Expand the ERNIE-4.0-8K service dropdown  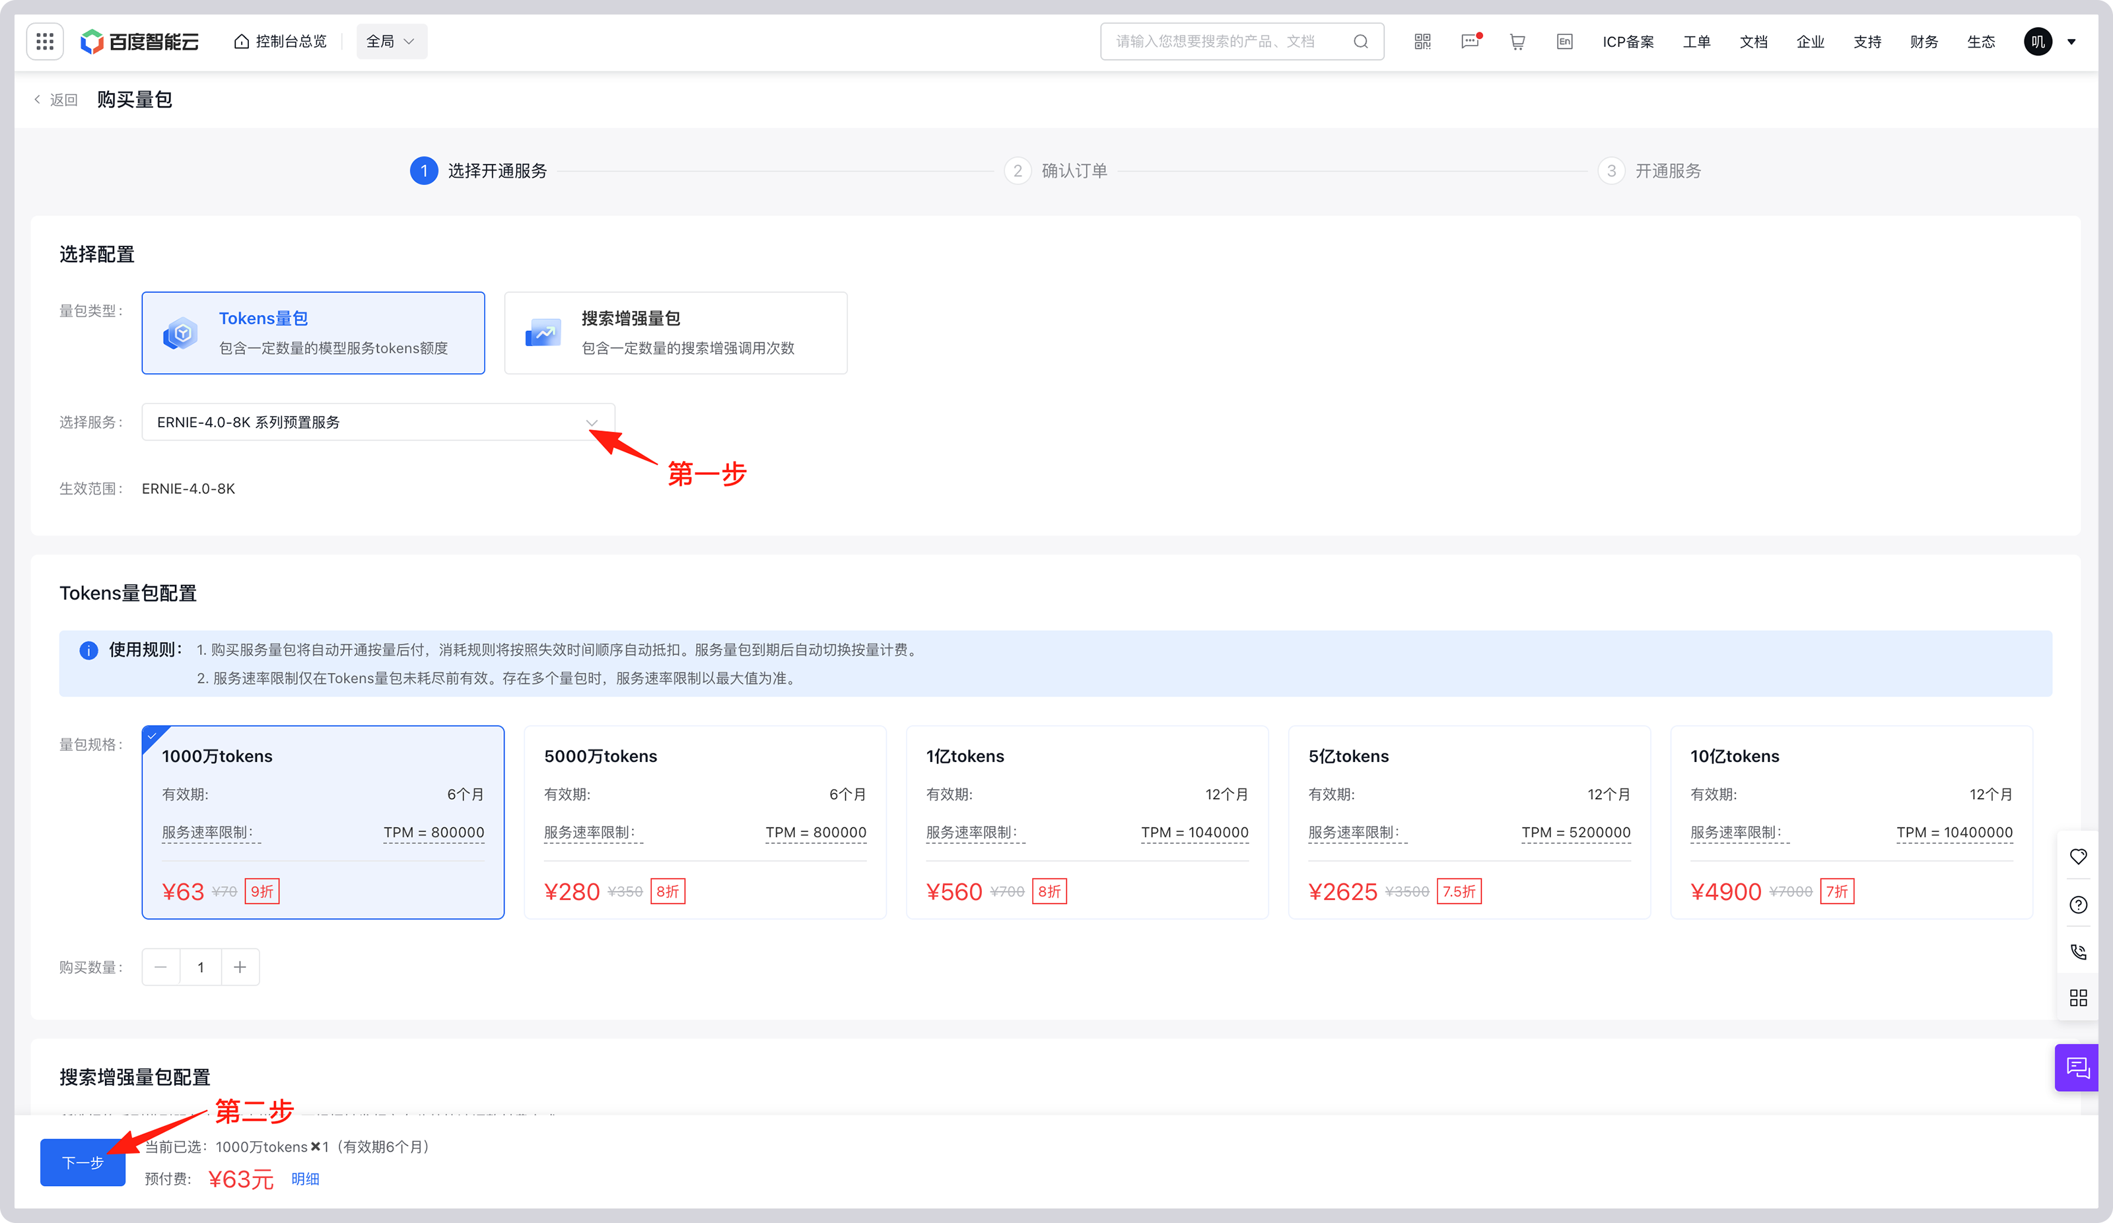coord(378,422)
